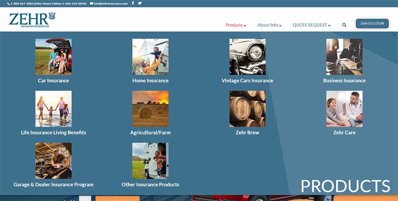398x201 pixels.
Task: Select the Agricultural/Farm text link
Action: pos(150,133)
